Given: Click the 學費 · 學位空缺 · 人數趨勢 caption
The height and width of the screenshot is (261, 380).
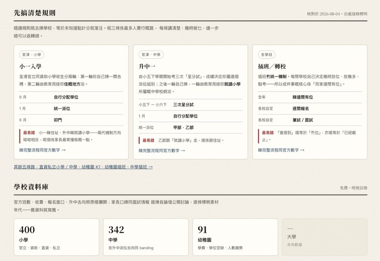Looking at the screenshot, I should click(220, 248).
